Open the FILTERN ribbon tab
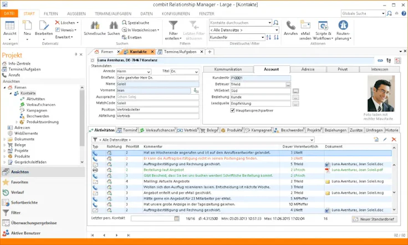Viewport: 408px width, 245px height. (51, 13)
